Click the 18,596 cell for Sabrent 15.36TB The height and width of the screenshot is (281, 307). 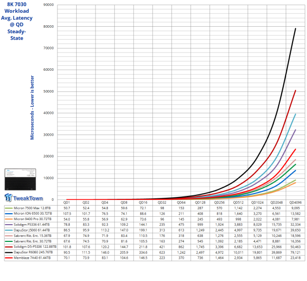click(296, 236)
